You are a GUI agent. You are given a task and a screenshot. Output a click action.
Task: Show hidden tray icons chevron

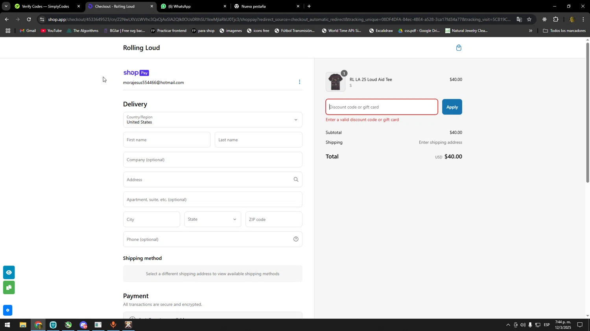click(508, 325)
